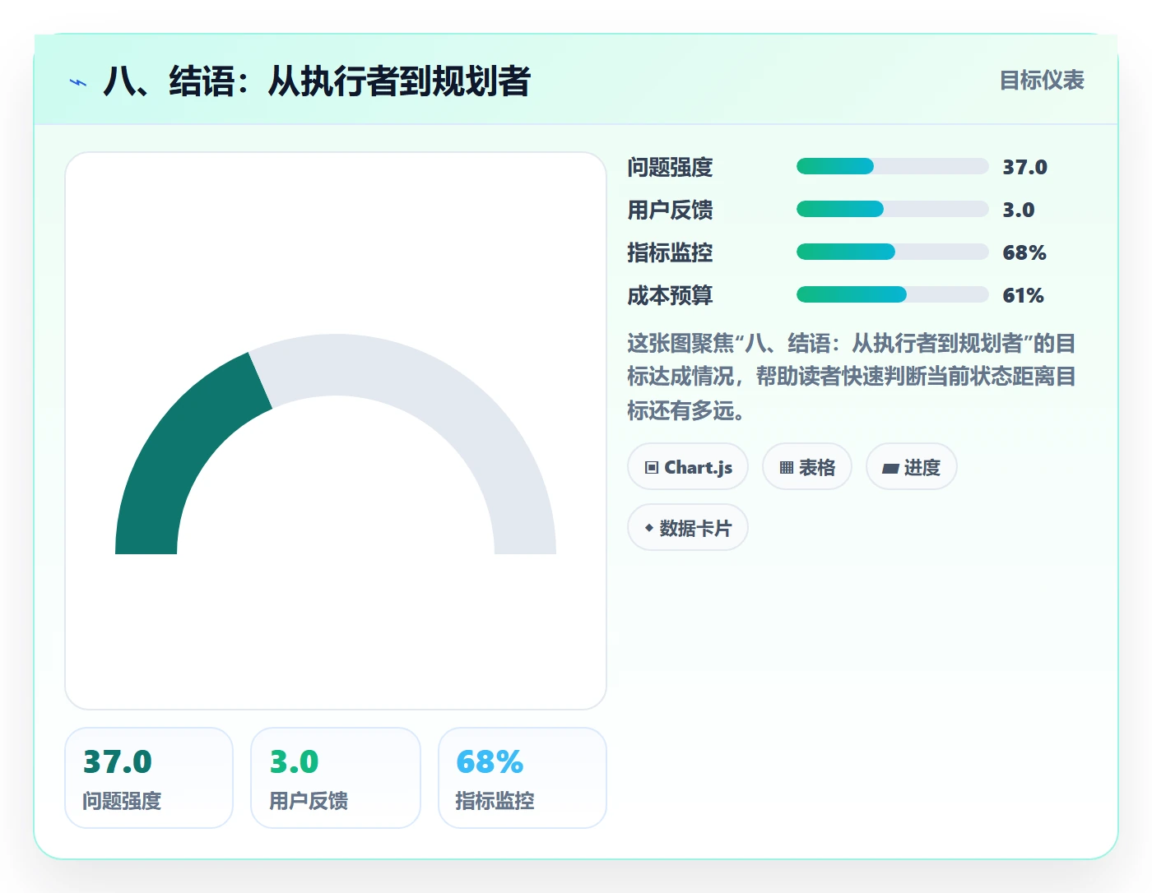Viewport: 1152px width, 893px height.
Task: Click the 进度 chip bar icon
Action: (890, 469)
